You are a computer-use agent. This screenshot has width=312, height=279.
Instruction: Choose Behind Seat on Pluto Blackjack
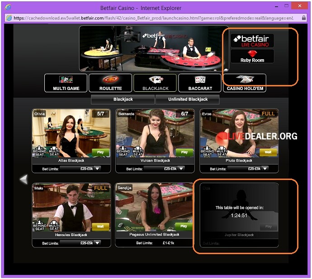(207, 151)
